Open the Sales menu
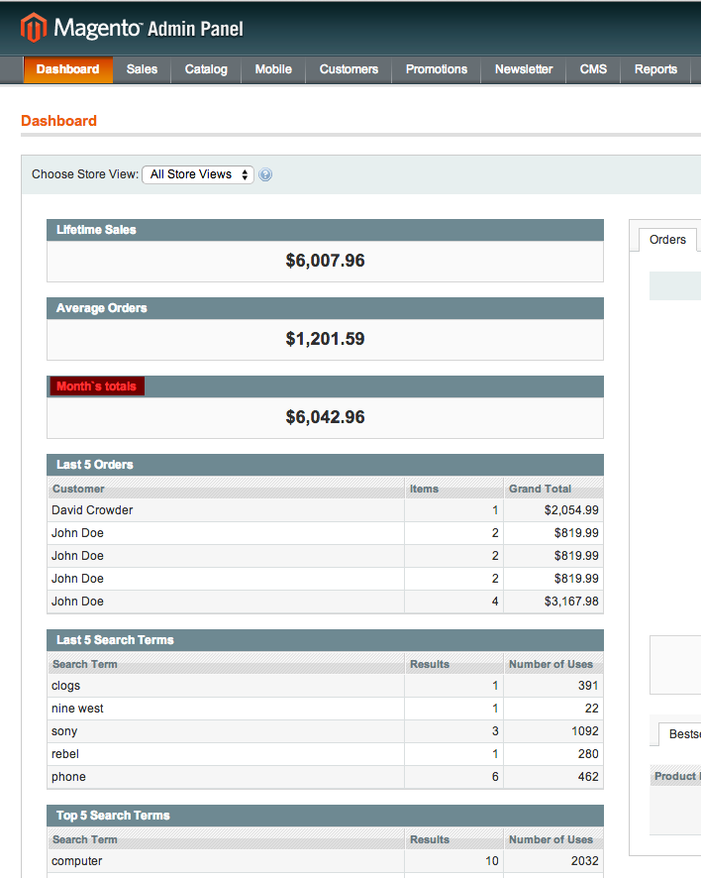This screenshot has width=701, height=878. pos(142,69)
